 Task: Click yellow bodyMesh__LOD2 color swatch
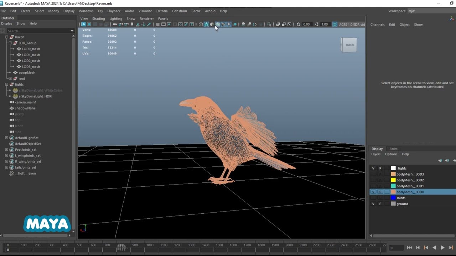[x=393, y=180]
